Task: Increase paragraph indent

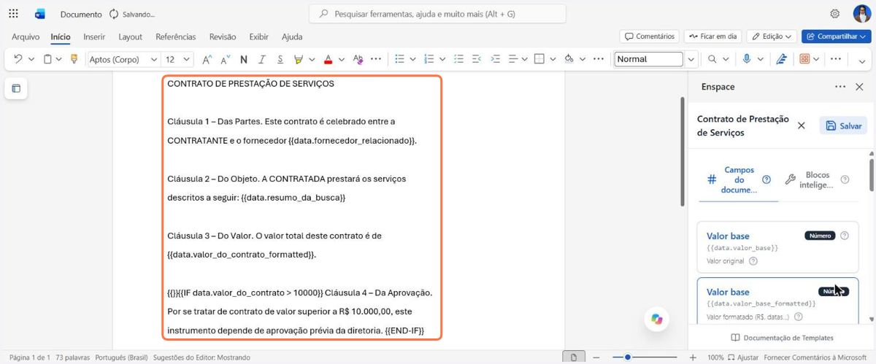Action: (495, 59)
